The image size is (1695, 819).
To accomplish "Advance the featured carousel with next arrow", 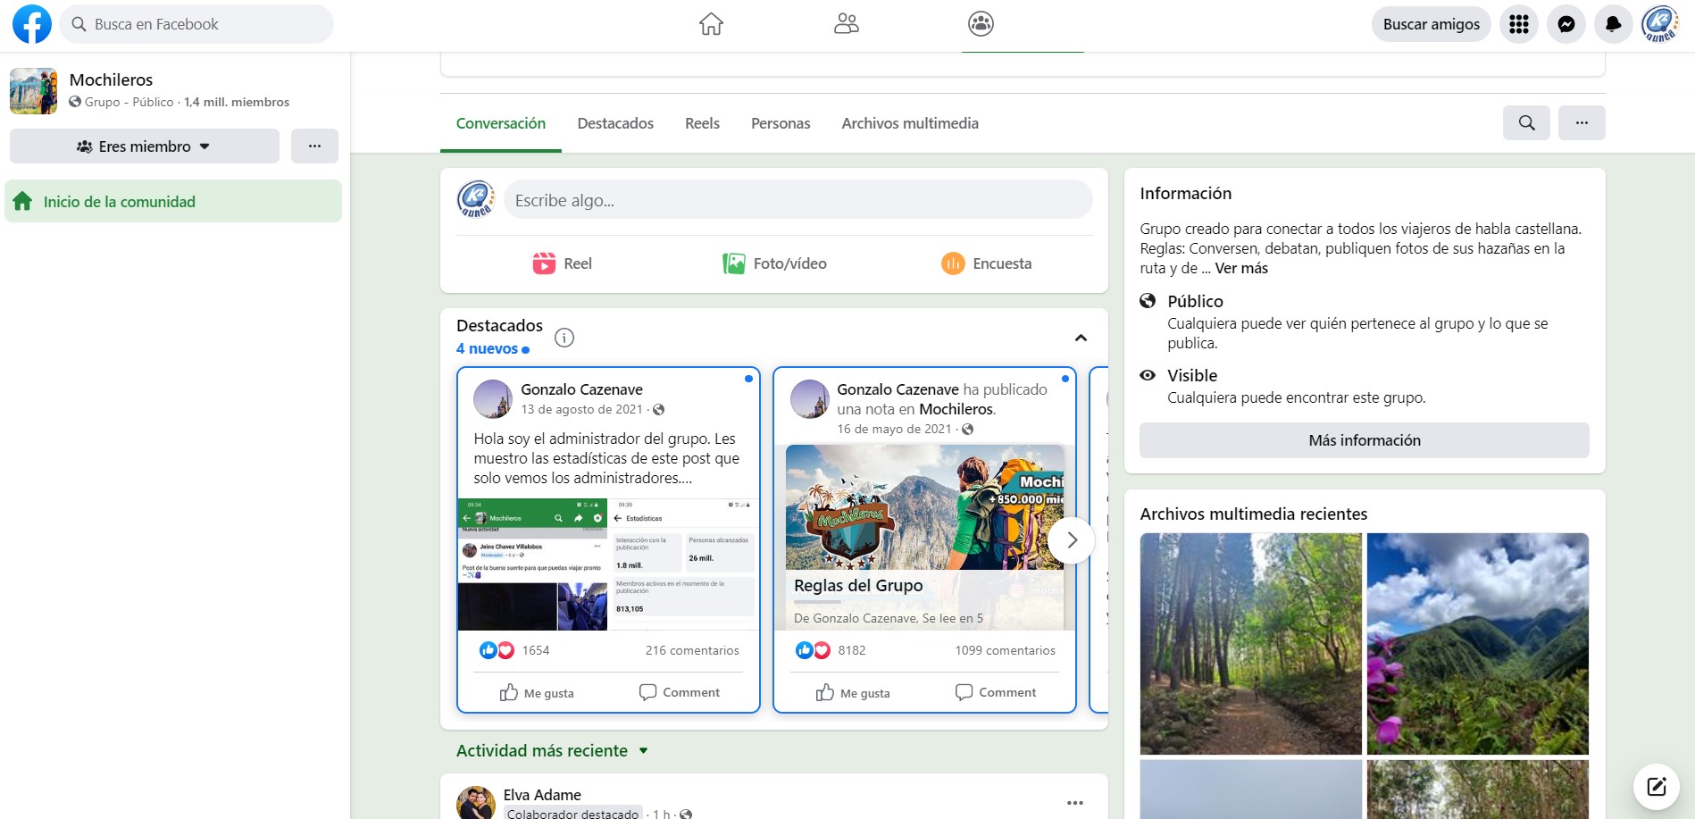I will [x=1072, y=540].
